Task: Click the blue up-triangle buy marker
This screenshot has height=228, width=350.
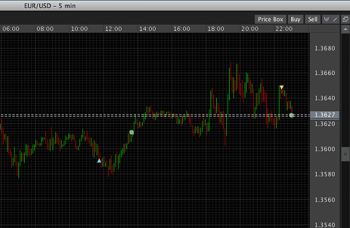Action: coord(99,161)
